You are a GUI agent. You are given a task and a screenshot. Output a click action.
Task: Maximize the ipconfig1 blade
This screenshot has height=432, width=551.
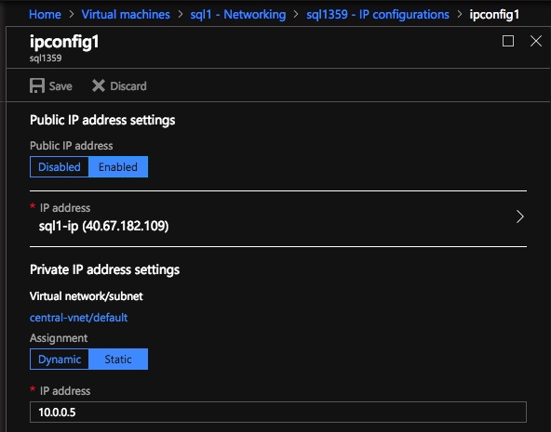[x=508, y=41]
